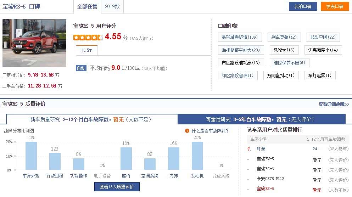Click the 发表口碑 button
The image size is (352, 197).
click(335, 6)
